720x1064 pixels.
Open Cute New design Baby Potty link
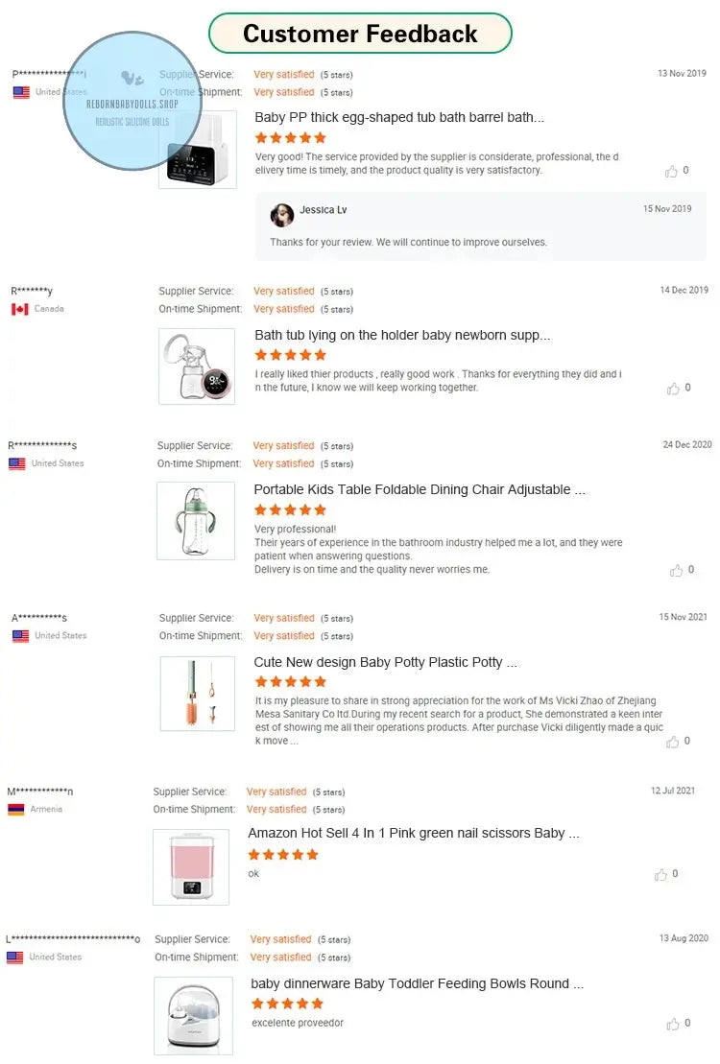pos(385,662)
